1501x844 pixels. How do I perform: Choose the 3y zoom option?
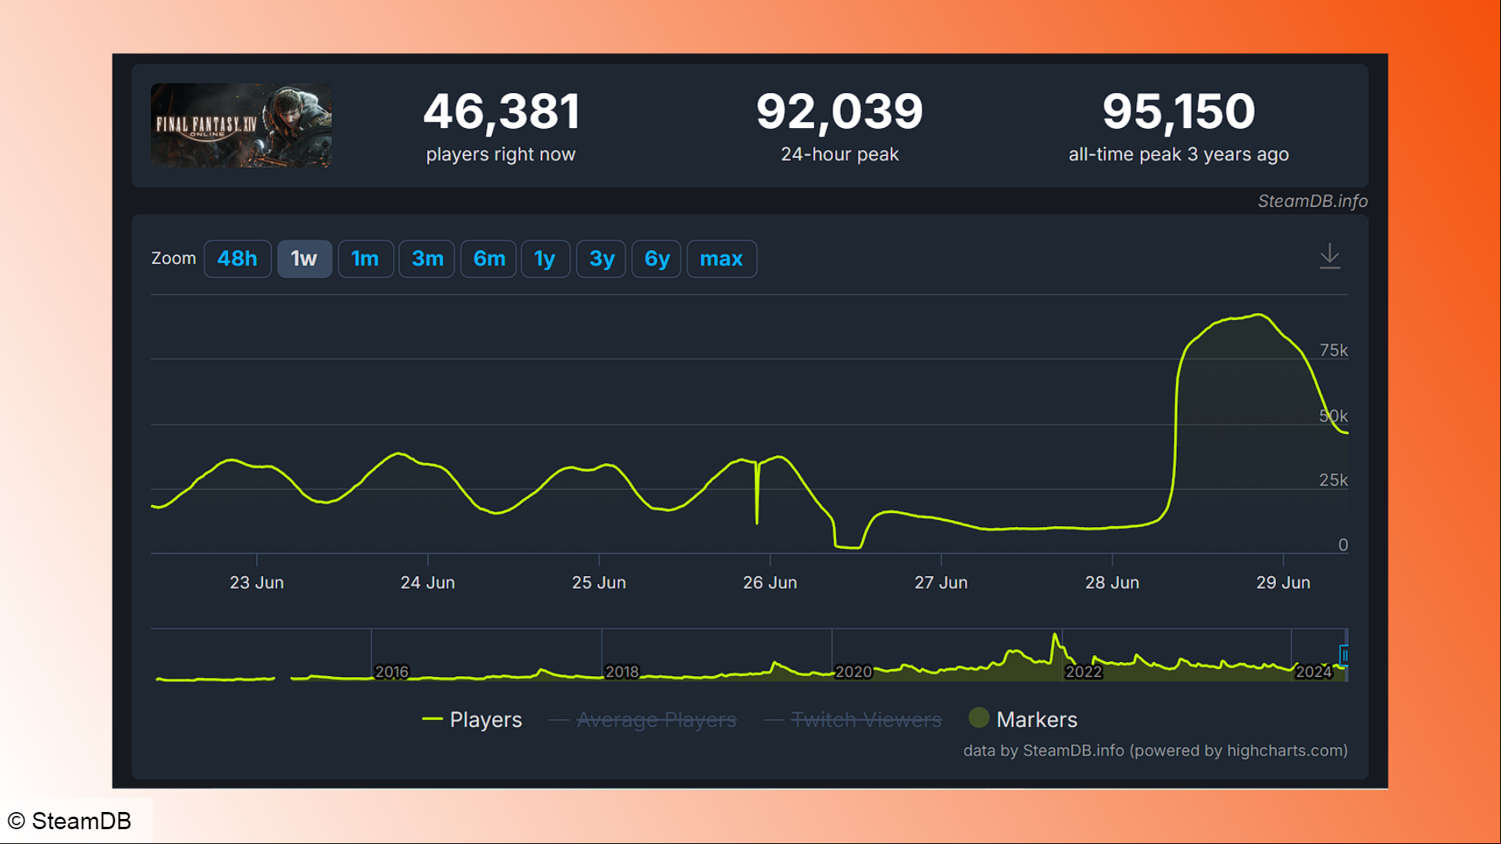pos(601,258)
